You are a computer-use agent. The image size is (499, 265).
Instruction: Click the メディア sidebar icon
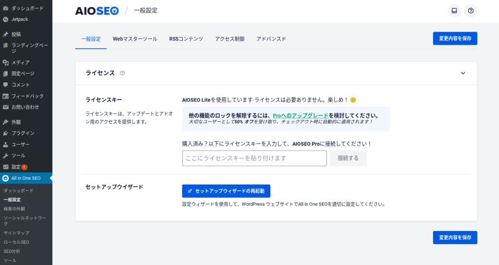pyautogui.click(x=5, y=63)
